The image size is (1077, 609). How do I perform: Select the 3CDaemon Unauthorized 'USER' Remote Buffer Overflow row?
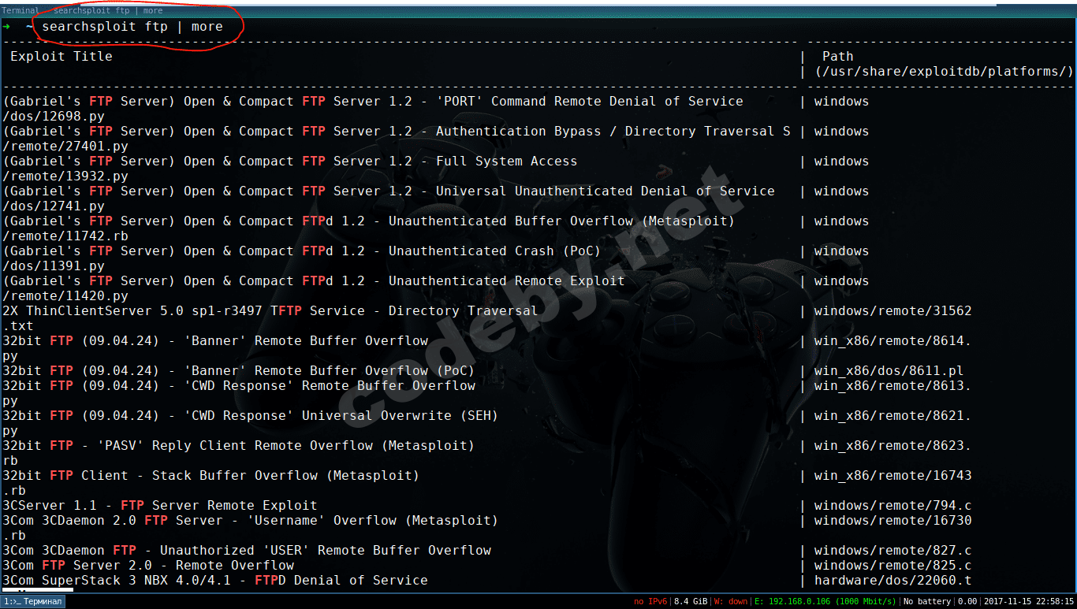(247, 551)
